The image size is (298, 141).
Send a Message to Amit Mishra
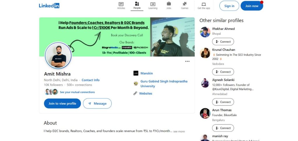[x=97, y=103]
